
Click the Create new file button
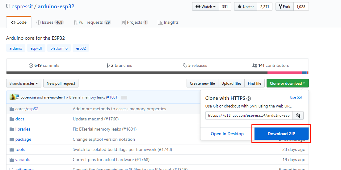pyautogui.click(x=202, y=83)
